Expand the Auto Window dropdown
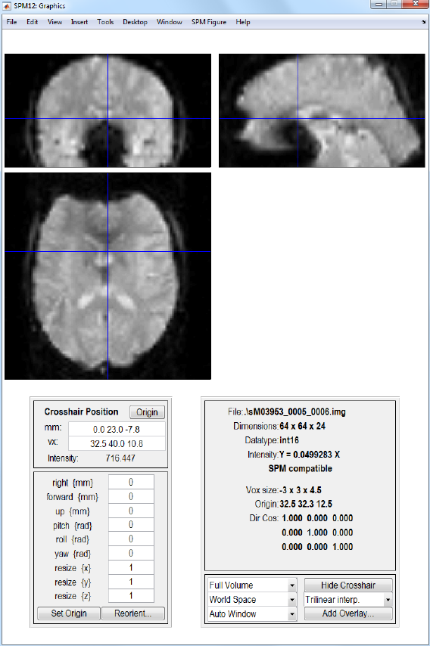This screenshot has width=430, height=646. click(252, 614)
